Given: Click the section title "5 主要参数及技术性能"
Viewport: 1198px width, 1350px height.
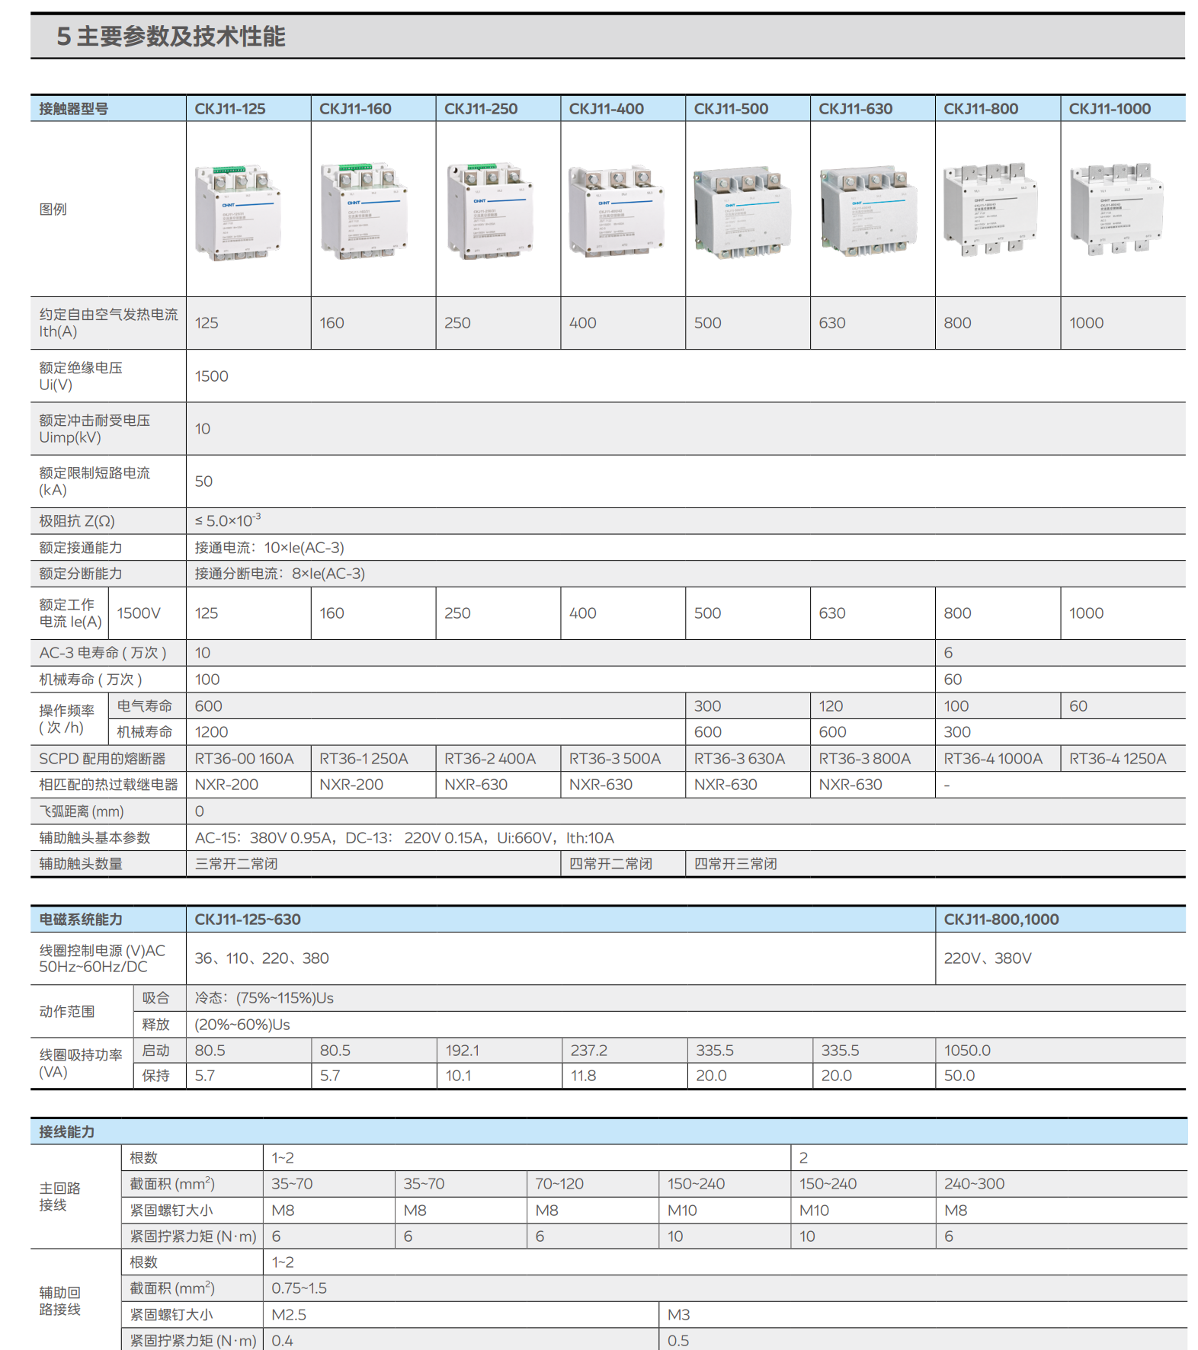Looking at the screenshot, I should [x=171, y=37].
